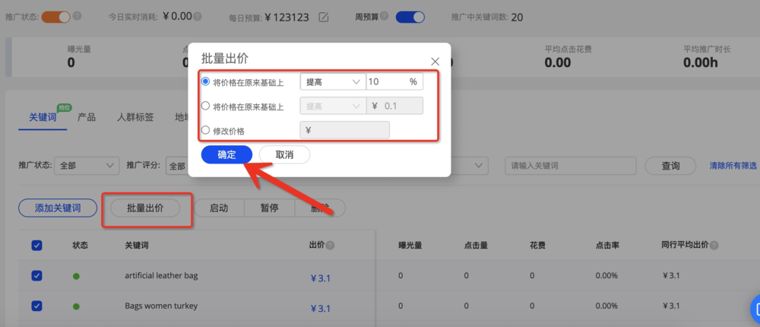Toggle the 推广状态 switch
Image resolution: width=760 pixels, height=327 pixels.
(55, 17)
